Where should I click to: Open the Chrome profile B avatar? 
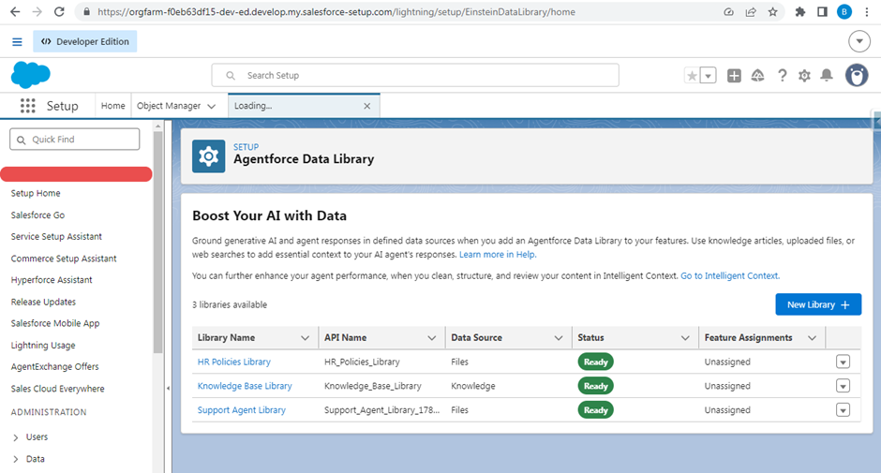pyautogui.click(x=844, y=12)
